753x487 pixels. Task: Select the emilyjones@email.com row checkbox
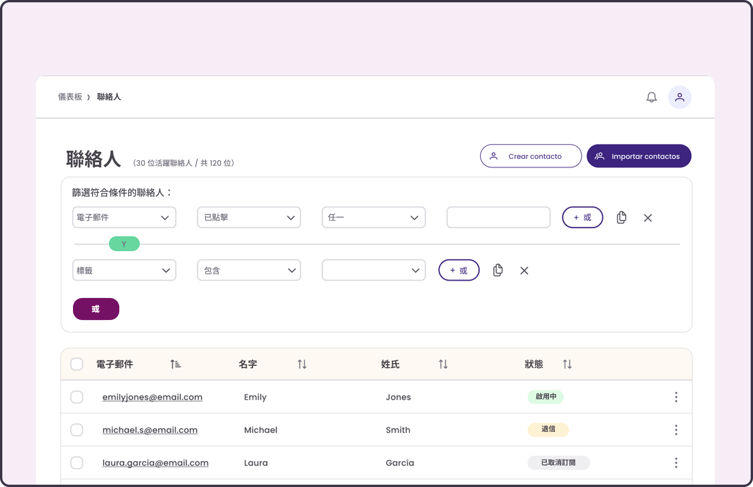pyautogui.click(x=76, y=397)
